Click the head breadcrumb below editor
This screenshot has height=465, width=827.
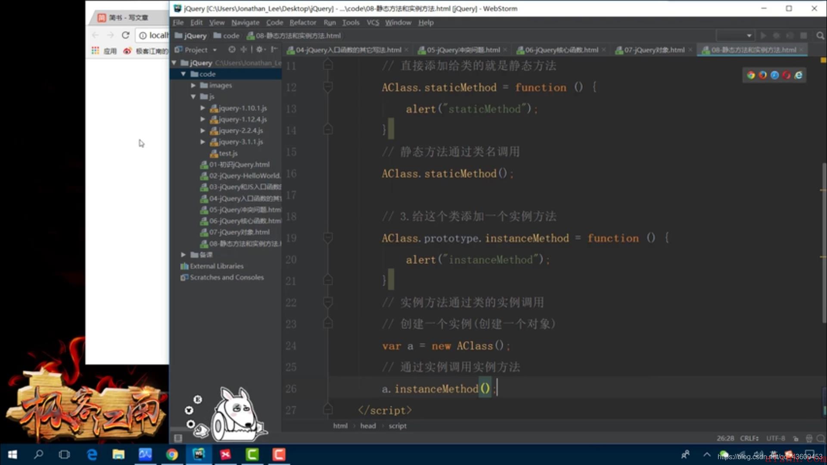click(x=368, y=426)
